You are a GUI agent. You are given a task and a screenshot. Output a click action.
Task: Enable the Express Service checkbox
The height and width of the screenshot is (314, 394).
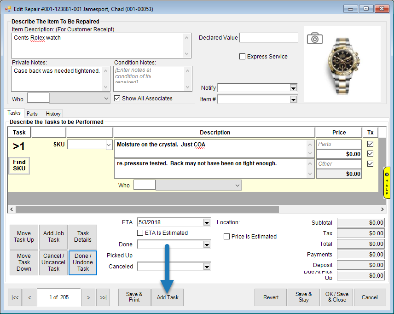tap(243, 57)
